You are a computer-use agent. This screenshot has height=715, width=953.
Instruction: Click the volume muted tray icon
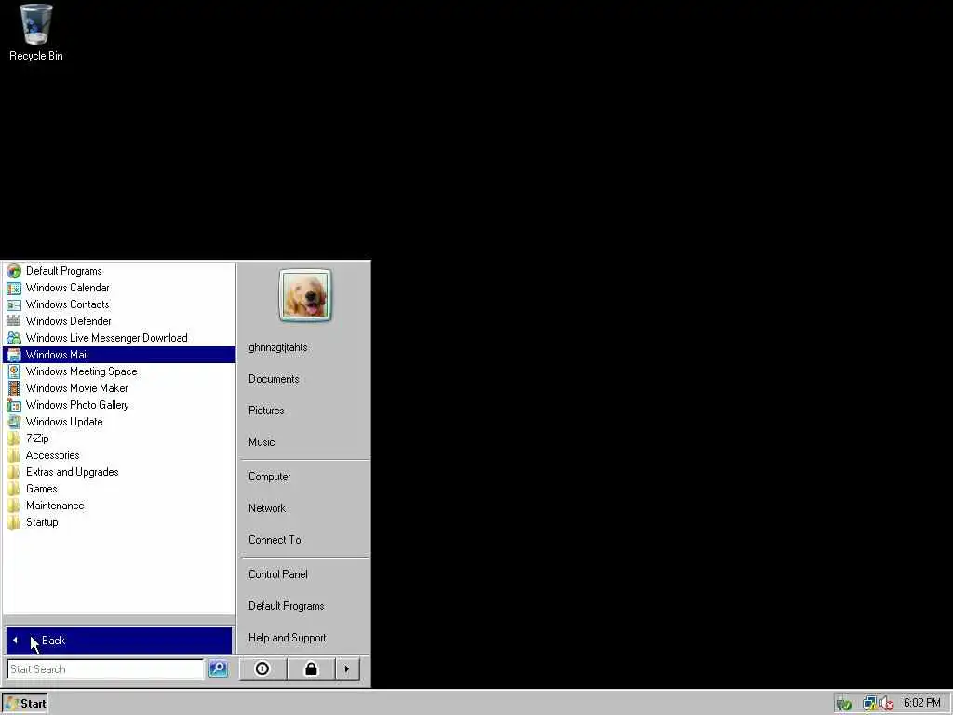(x=886, y=704)
